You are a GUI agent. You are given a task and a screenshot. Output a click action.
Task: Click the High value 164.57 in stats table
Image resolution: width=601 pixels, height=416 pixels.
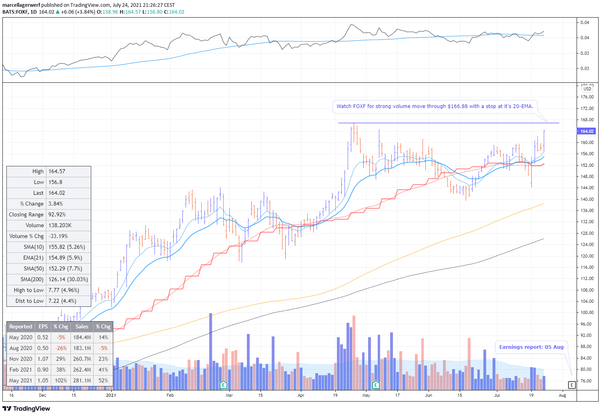coord(69,171)
